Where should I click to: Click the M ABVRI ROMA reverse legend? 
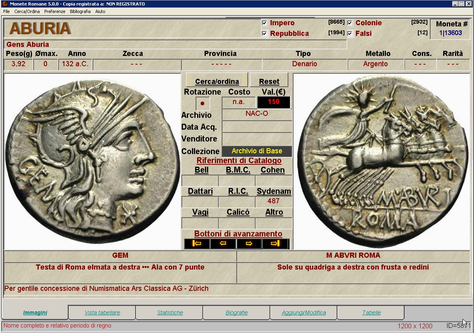click(x=353, y=256)
